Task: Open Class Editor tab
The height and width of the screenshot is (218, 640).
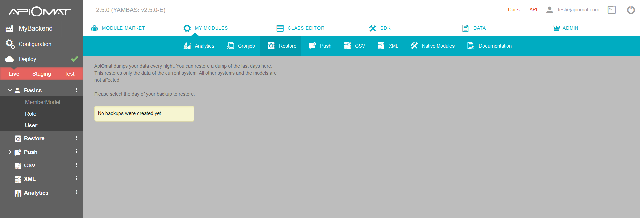Action: pyautogui.click(x=301, y=28)
